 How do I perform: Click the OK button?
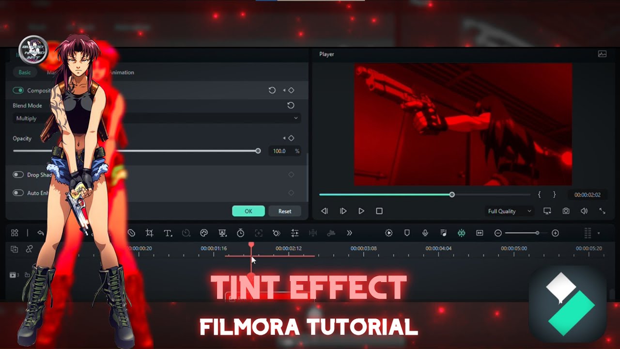(x=248, y=211)
